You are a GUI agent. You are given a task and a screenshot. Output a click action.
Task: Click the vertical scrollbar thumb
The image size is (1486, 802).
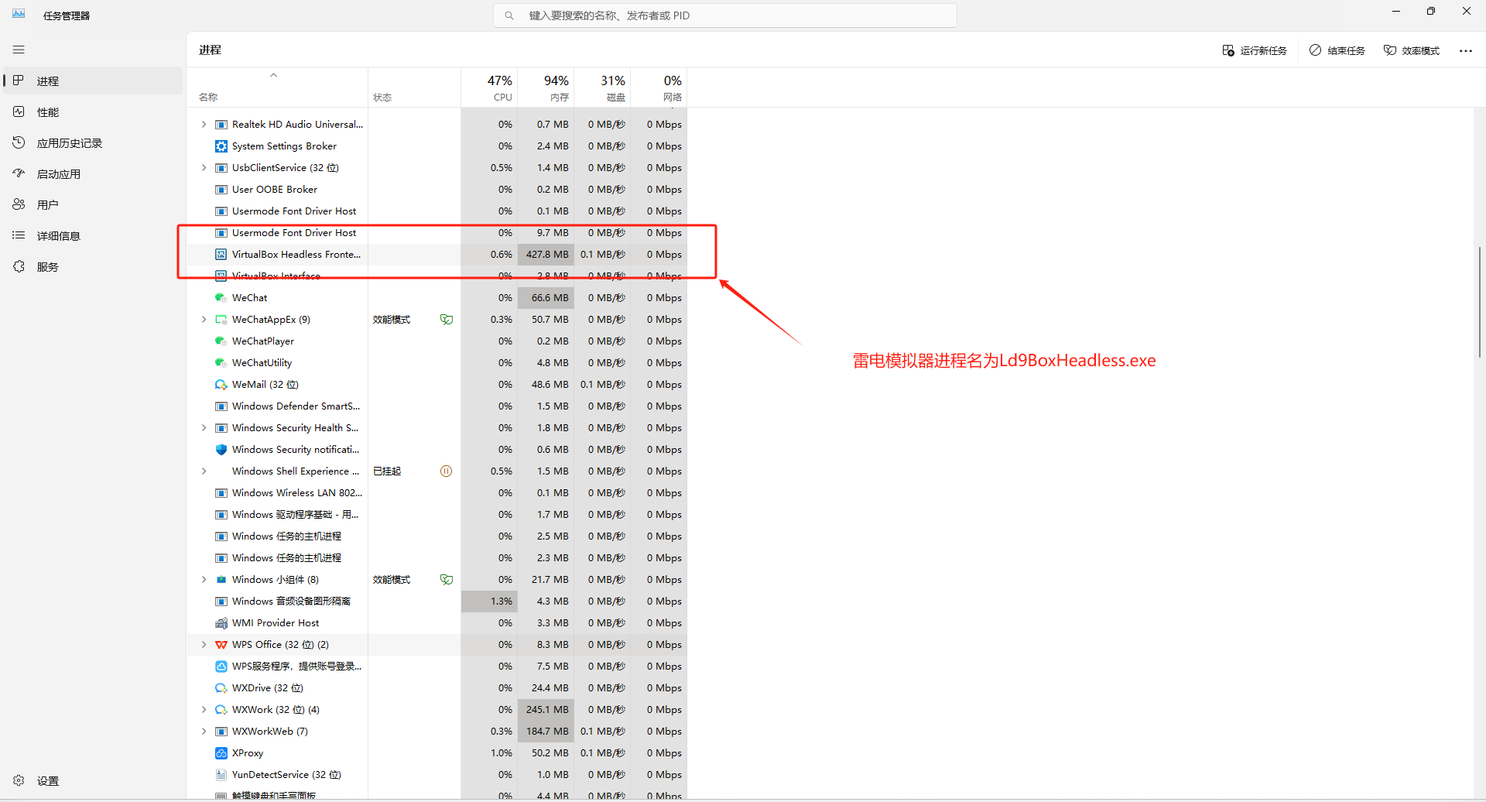[1479, 302]
